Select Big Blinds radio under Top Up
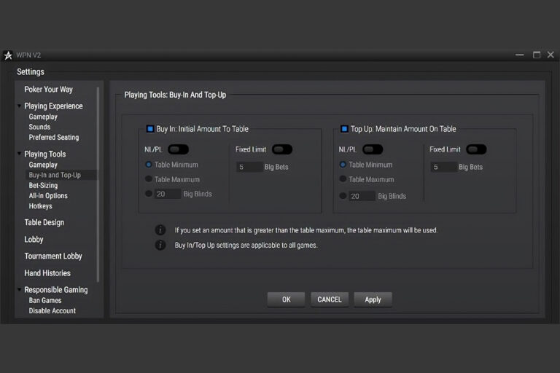 point(343,195)
